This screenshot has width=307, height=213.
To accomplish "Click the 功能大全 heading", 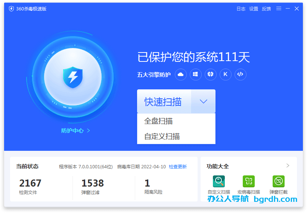I will [217, 166].
